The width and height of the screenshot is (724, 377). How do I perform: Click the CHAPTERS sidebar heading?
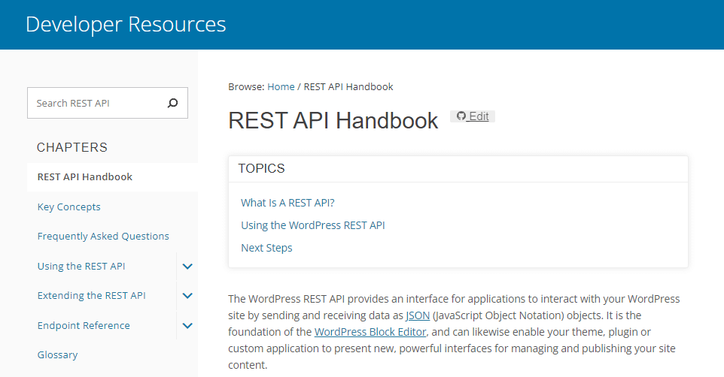tap(72, 147)
